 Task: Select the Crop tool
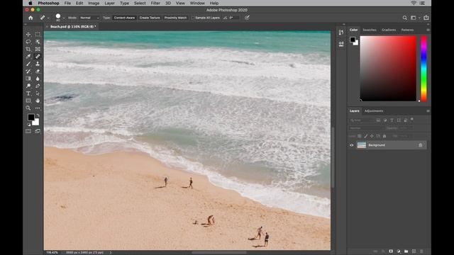(28, 49)
